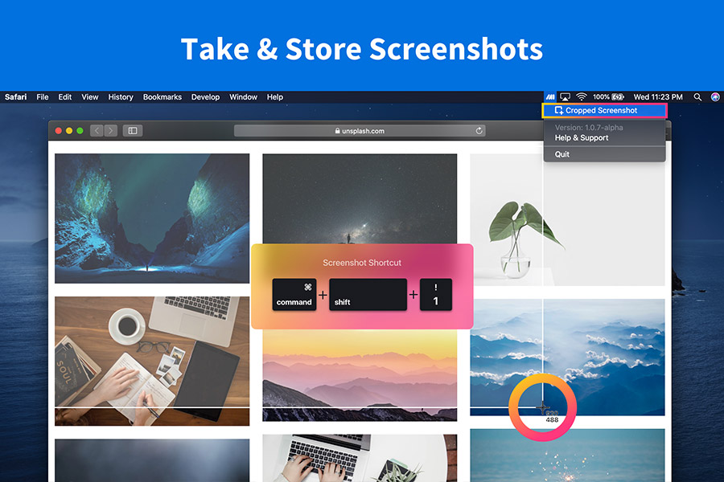Click the unsplash.com address field

[x=360, y=131]
